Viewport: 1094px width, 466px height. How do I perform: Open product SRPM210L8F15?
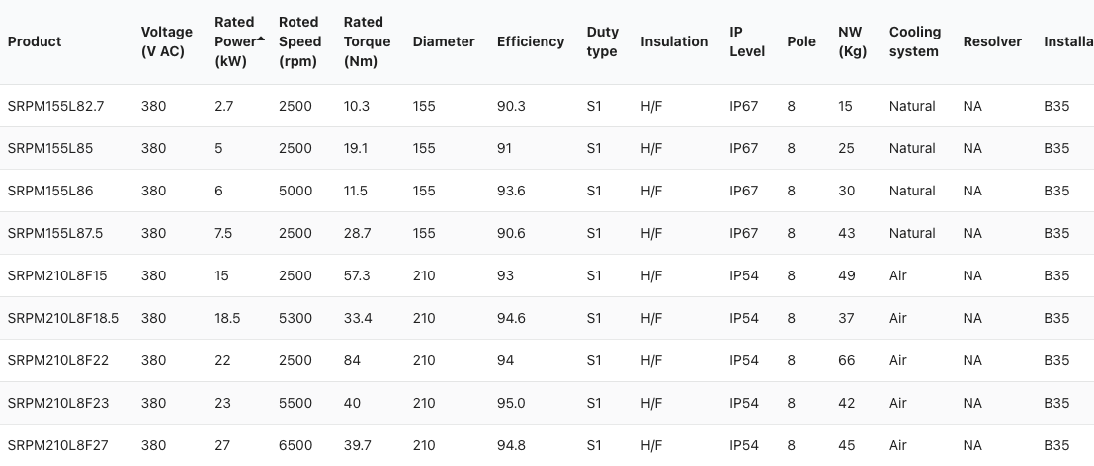(56, 275)
